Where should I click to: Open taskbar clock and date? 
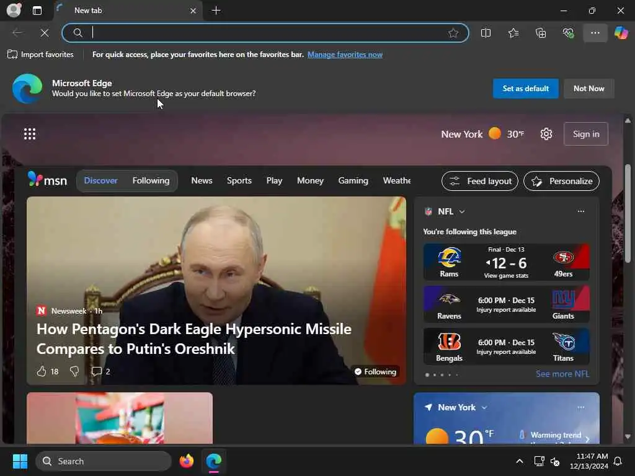tap(589, 461)
